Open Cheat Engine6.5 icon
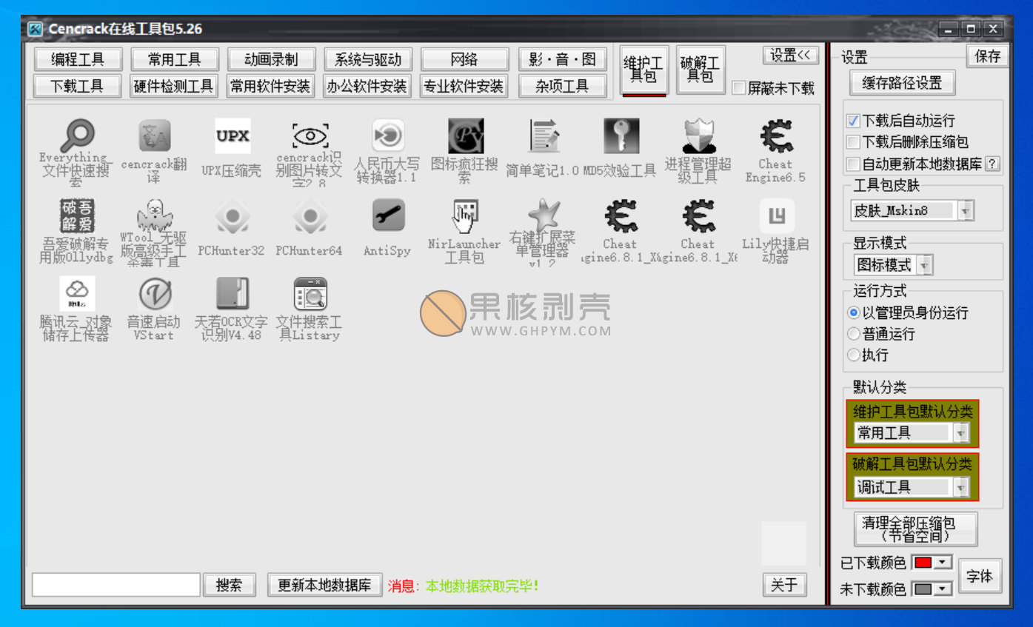Image resolution: width=1033 pixels, height=627 pixels. [x=776, y=136]
